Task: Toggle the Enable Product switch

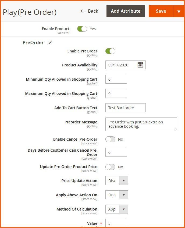Action: (x=82, y=29)
